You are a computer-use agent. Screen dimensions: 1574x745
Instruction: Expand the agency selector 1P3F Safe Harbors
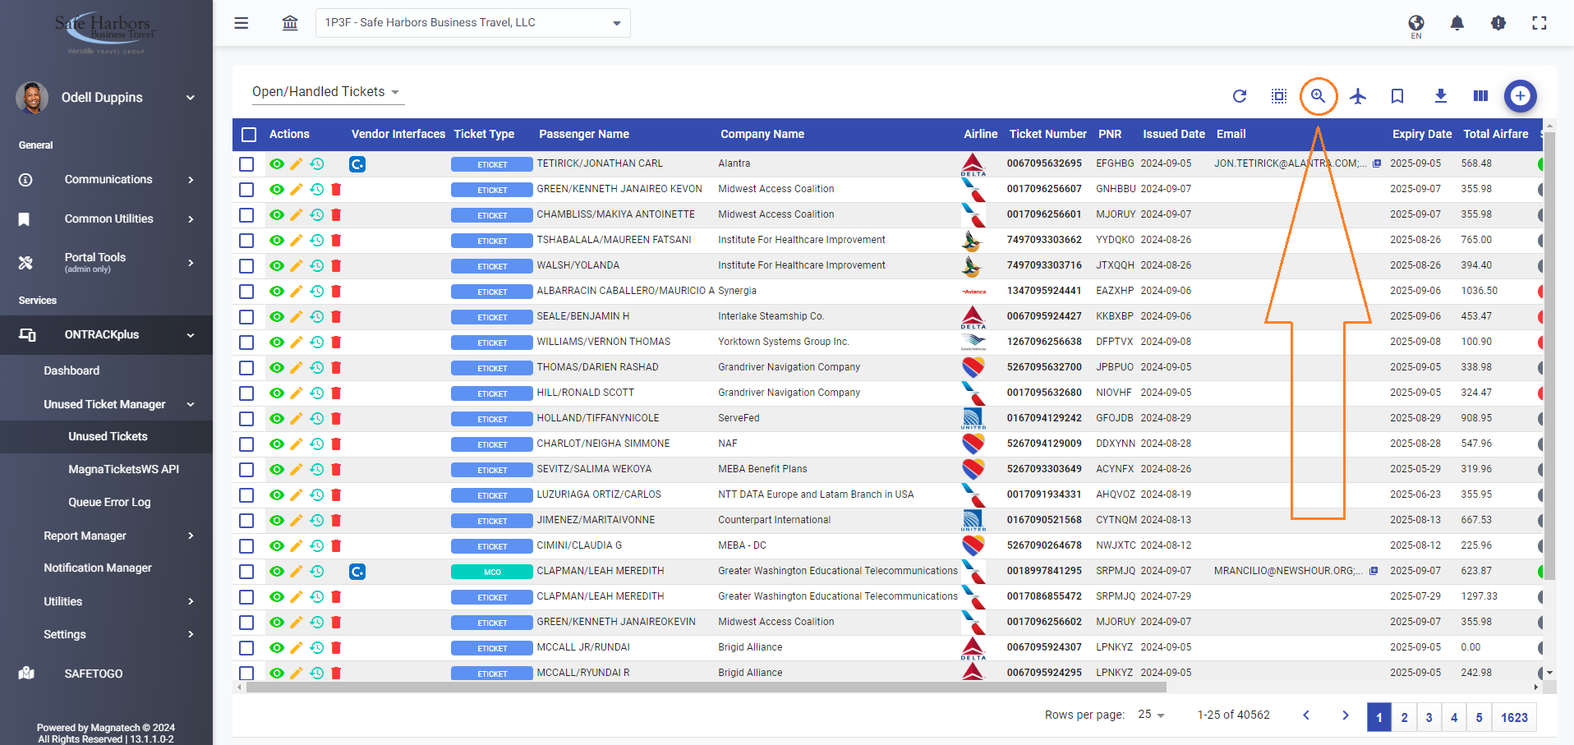click(472, 23)
